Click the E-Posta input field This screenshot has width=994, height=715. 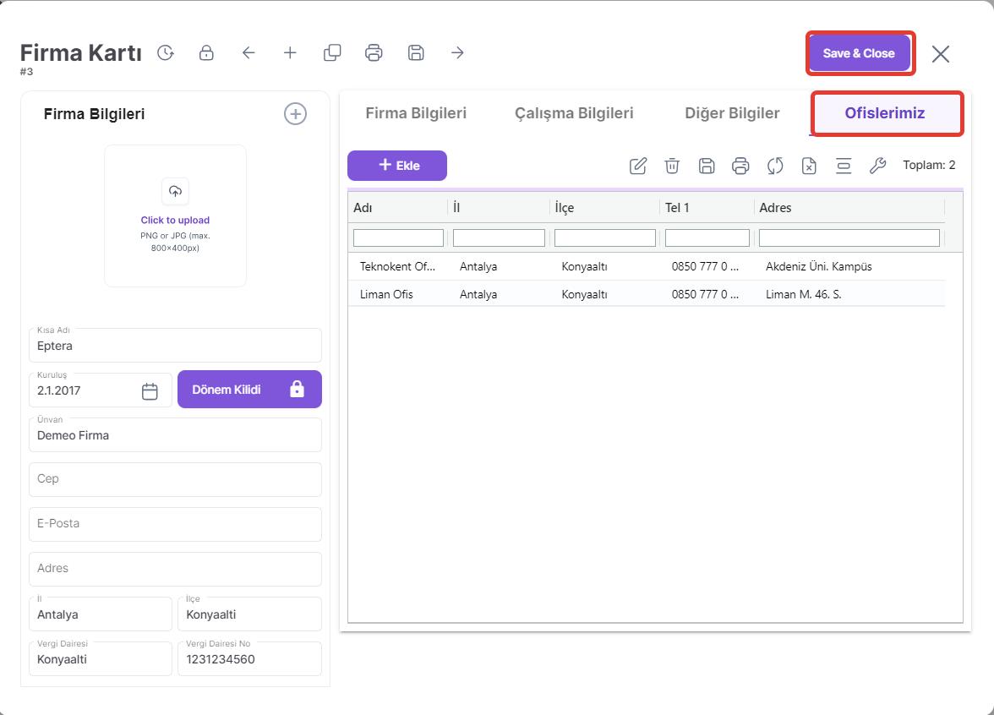point(175,524)
